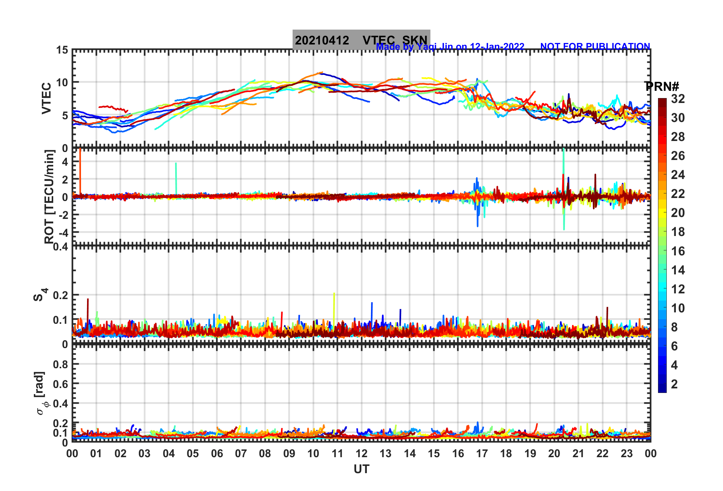Click tick label 15 on the VTEC axis
Screen dimensions: 723x491
62,50
